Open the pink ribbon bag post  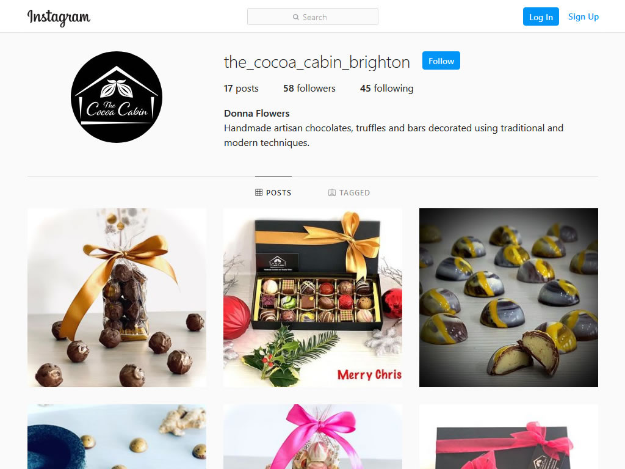pyautogui.click(x=312, y=437)
